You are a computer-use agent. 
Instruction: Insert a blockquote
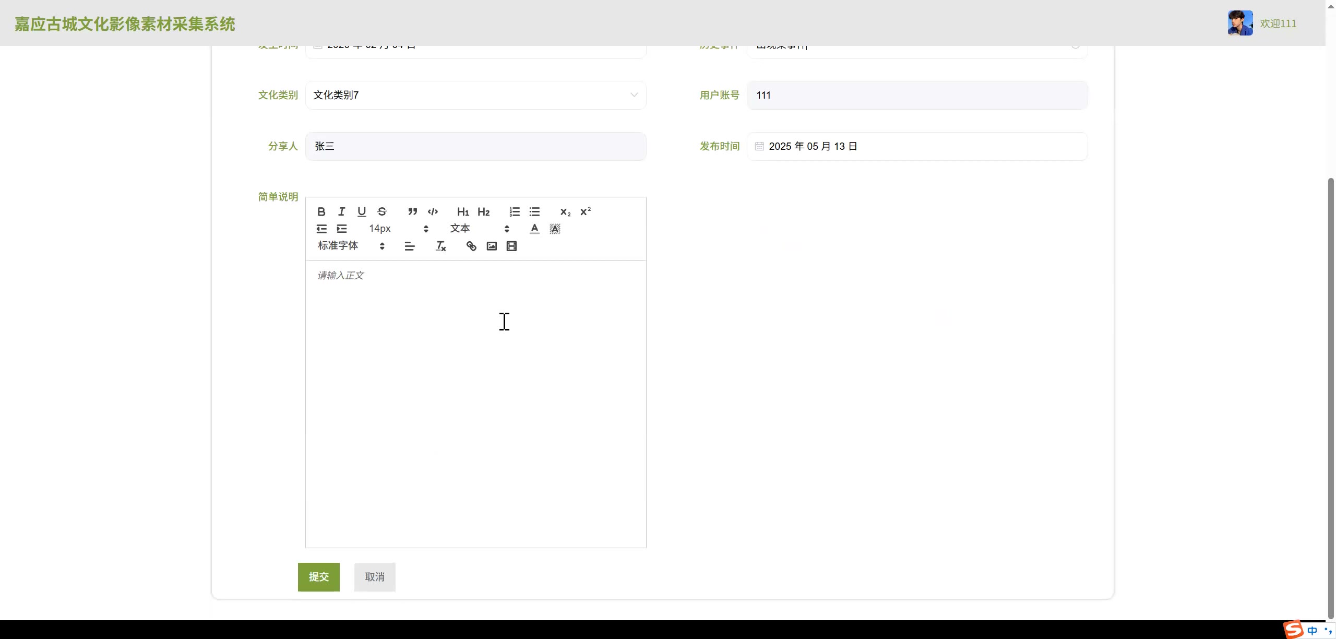tap(412, 211)
